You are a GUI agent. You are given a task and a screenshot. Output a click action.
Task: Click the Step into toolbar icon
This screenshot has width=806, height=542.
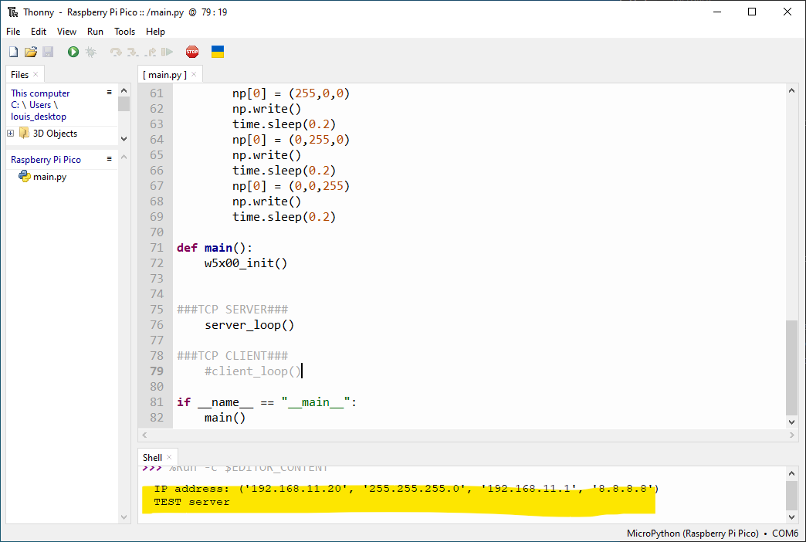point(133,52)
